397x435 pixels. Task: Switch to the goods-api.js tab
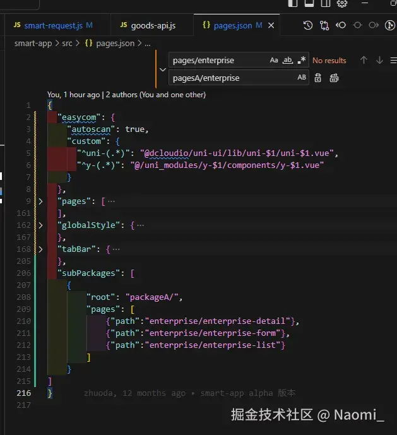[153, 25]
